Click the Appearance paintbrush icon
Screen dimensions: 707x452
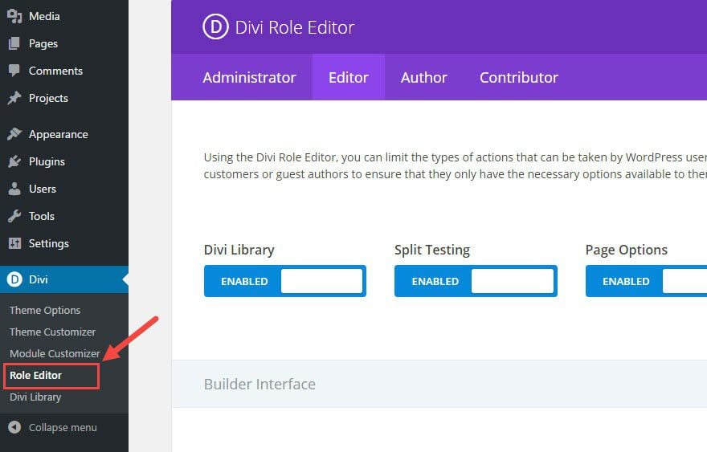point(14,134)
